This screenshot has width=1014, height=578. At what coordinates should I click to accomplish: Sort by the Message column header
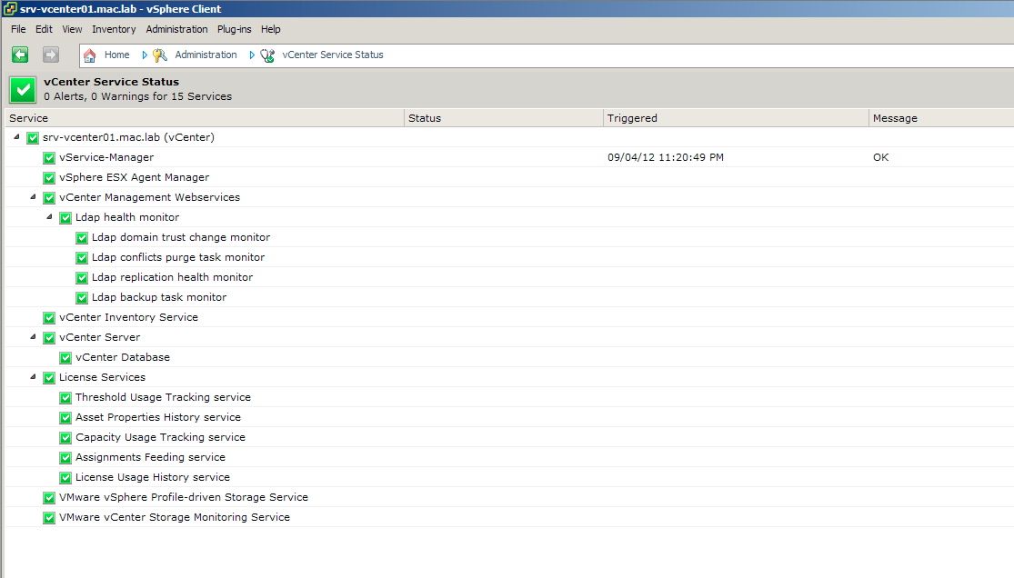tap(941, 118)
